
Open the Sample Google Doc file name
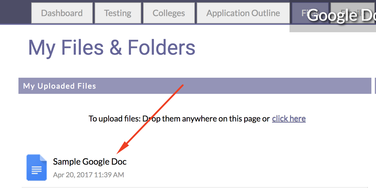[90, 161]
